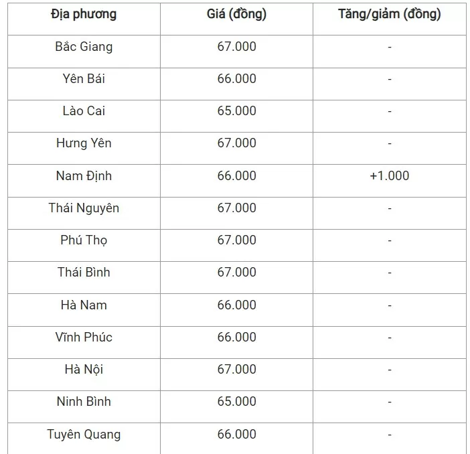Select the Yên Bái location cell
This screenshot has width=470, height=454.
[x=84, y=79]
